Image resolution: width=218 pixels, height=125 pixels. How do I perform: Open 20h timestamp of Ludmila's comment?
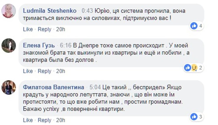click(x=60, y=29)
